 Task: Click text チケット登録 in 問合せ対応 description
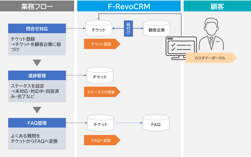[23, 39]
